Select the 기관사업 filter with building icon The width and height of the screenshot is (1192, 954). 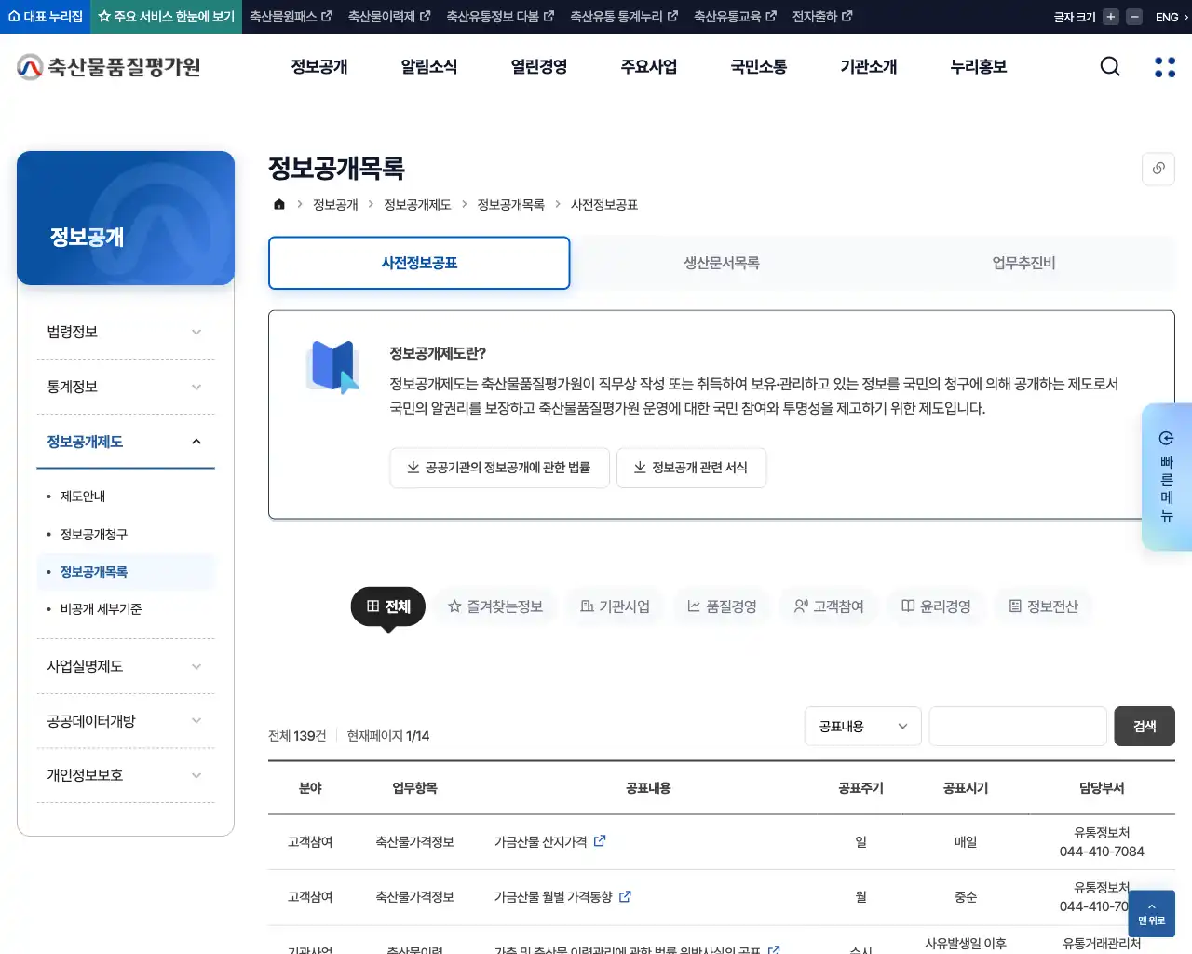coord(615,606)
